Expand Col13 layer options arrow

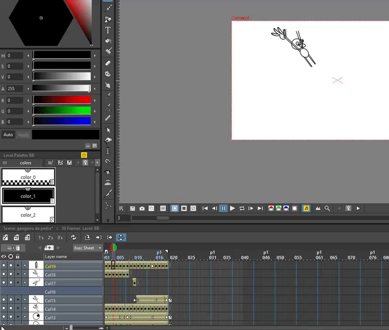[x=25, y=318]
